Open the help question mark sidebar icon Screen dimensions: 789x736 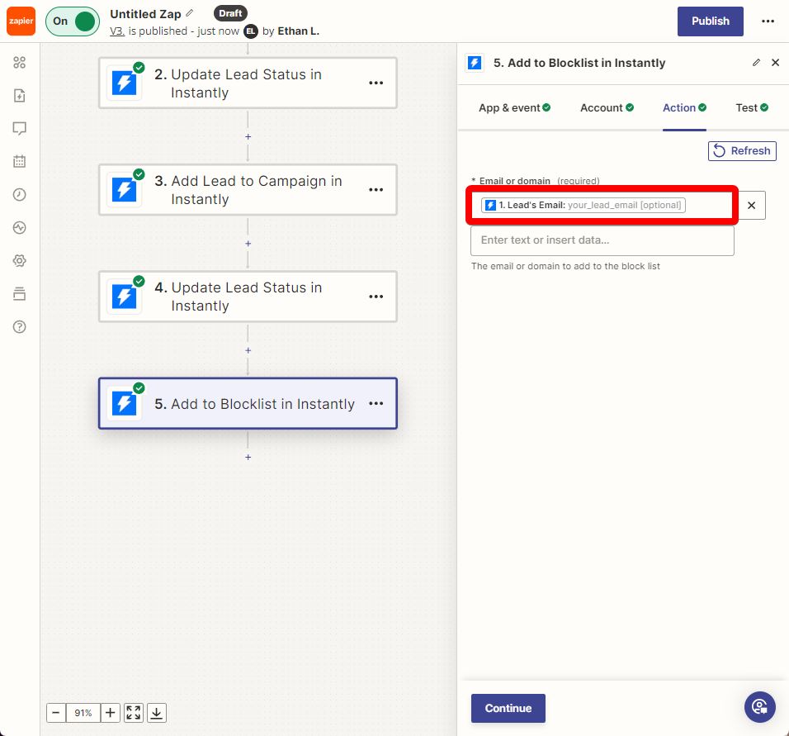(x=20, y=327)
